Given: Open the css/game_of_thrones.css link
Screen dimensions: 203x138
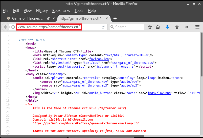Looking at the screenshot, I should [x=132, y=63].
